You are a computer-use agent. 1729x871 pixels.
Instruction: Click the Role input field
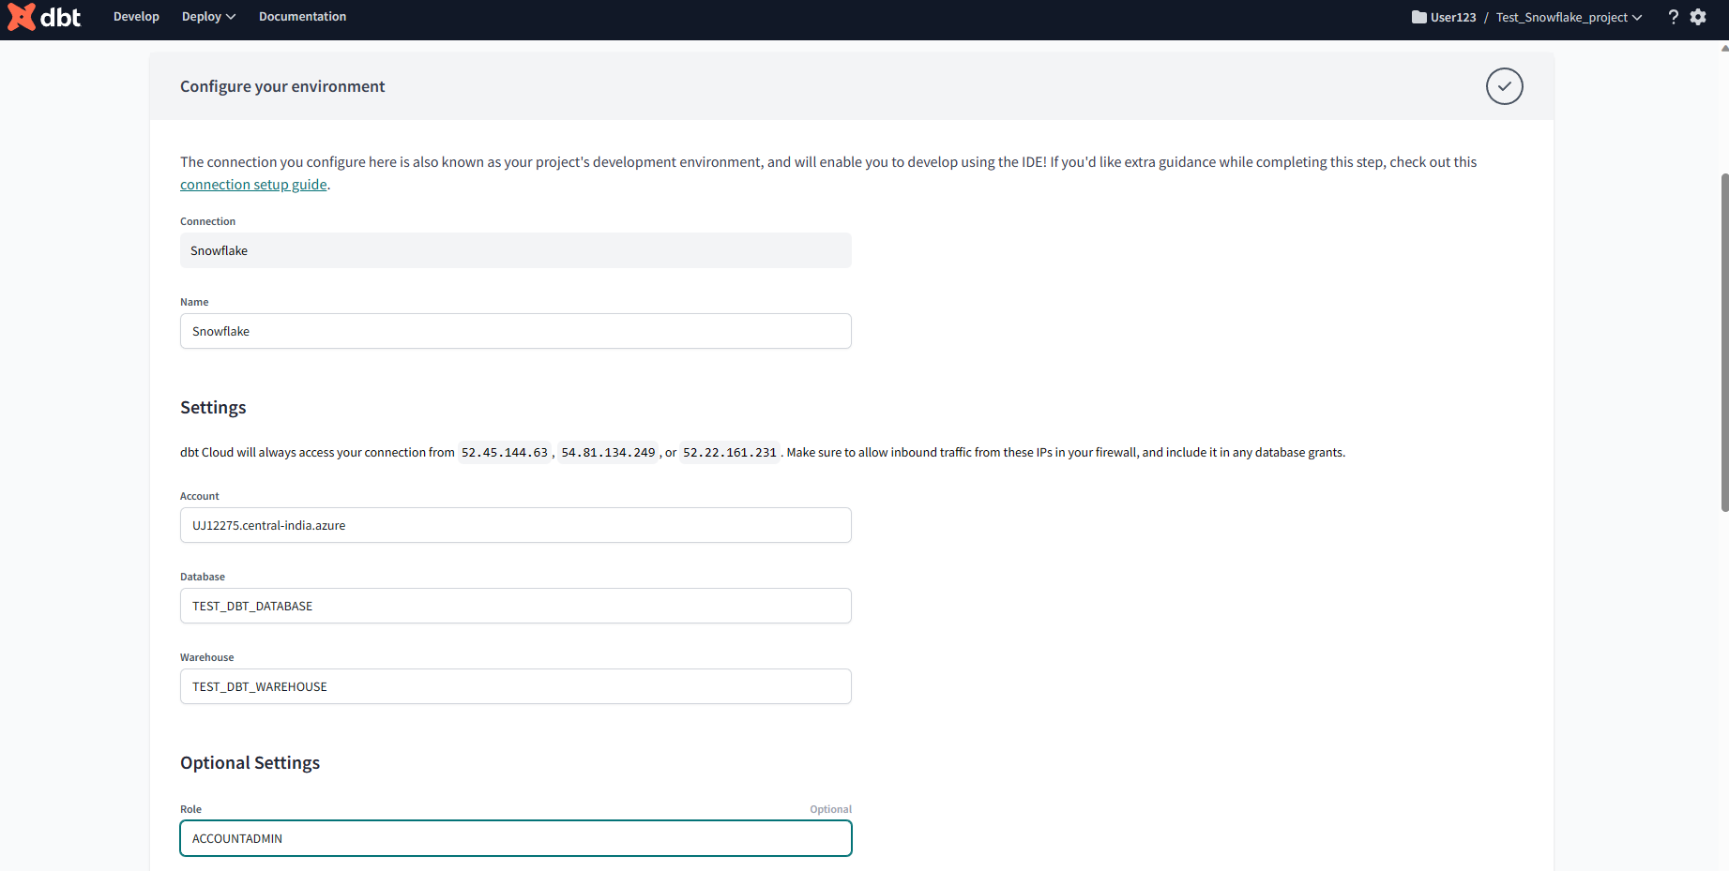(x=516, y=838)
